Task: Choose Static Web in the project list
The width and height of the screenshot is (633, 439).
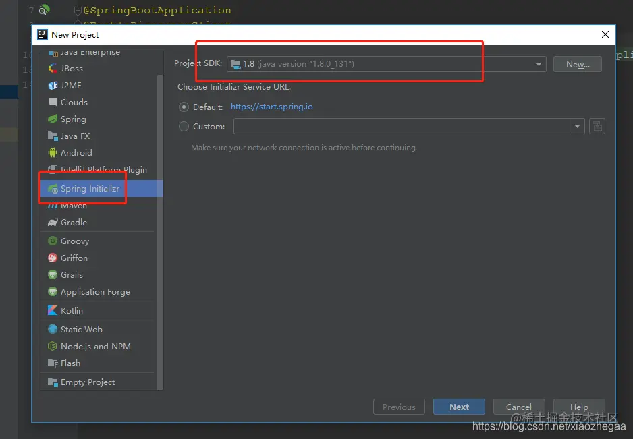Action: 81,330
